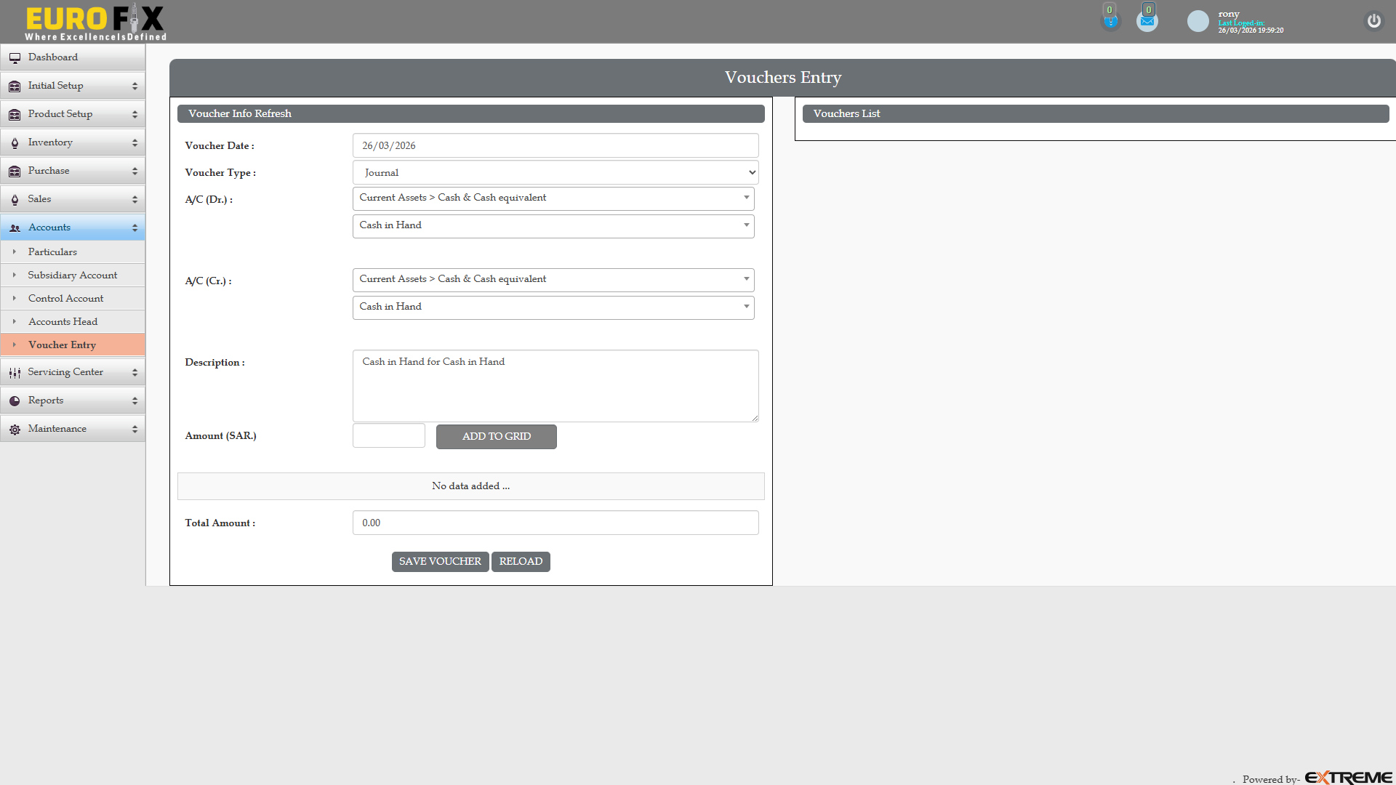This screenshot has height=785, width=1396.
Task: Expand the Initial Setup menu section
Action: click(x=73, y=85)
